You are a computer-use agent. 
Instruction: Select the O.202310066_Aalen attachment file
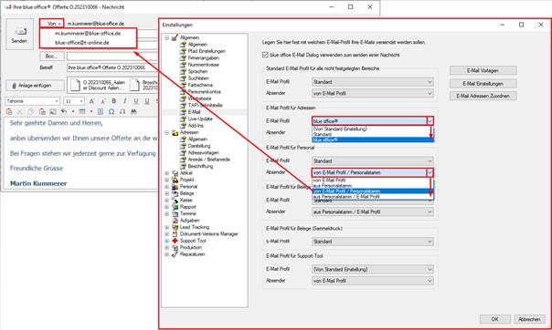pos(98,86)
